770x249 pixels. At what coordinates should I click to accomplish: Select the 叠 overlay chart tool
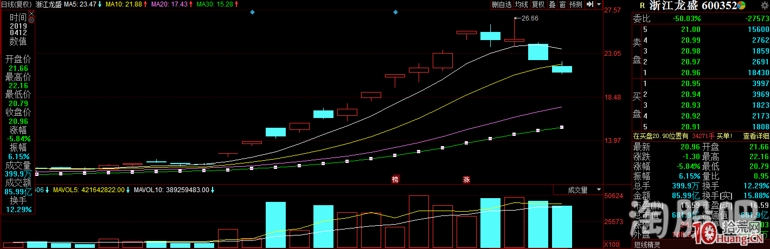[552, 4]
